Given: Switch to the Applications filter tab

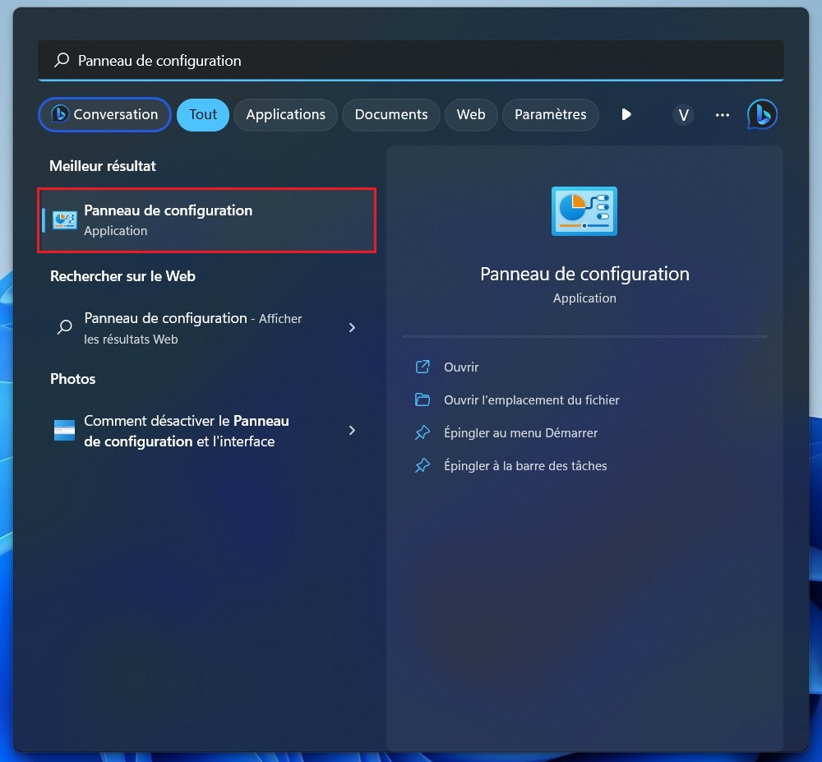Looking at the screenshot, I should (285, 115).
